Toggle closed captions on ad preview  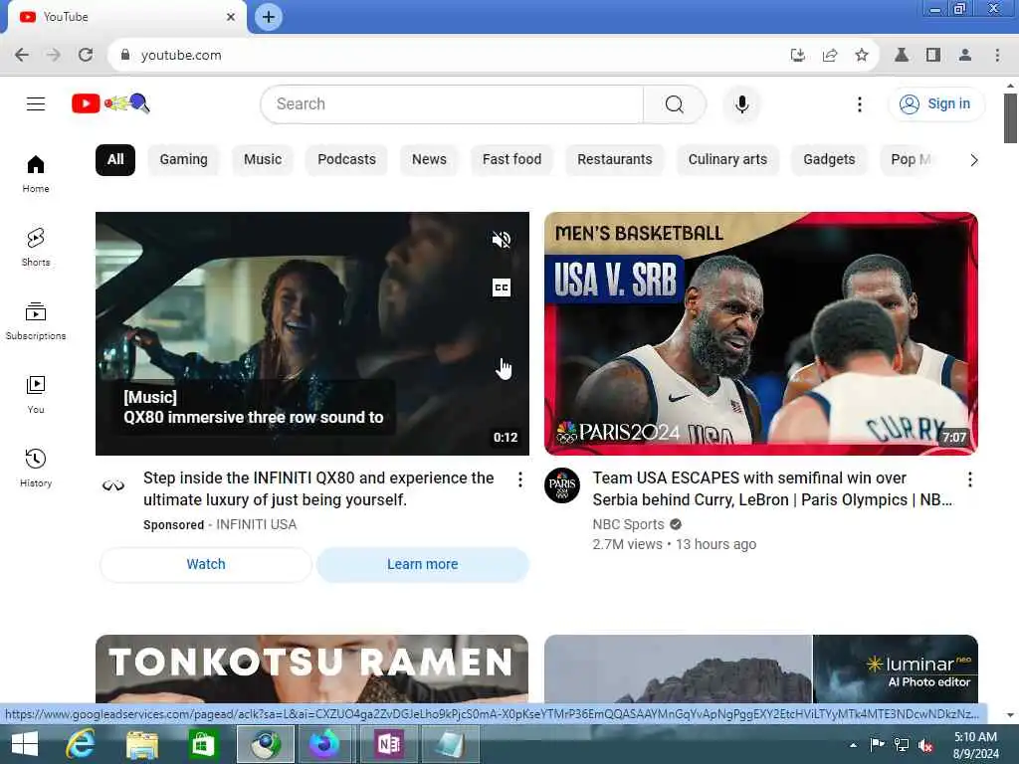(x=502, y=287)
